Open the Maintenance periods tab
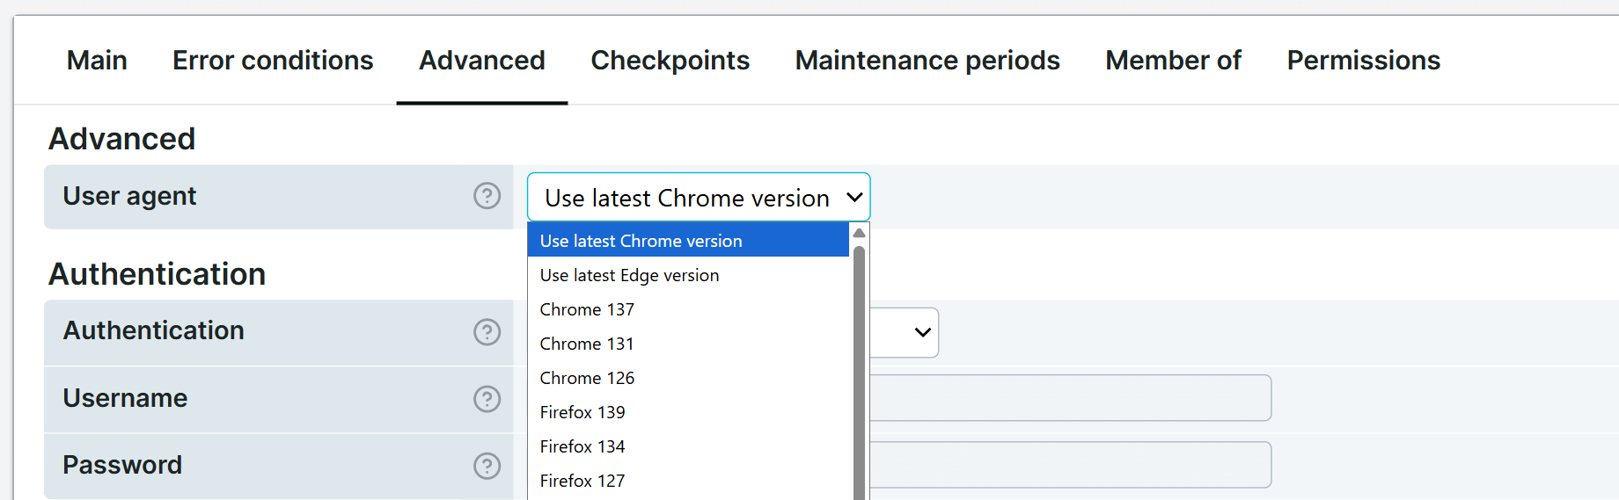The width and height of the screenshot is (1619, 500). tap(927, 61)
